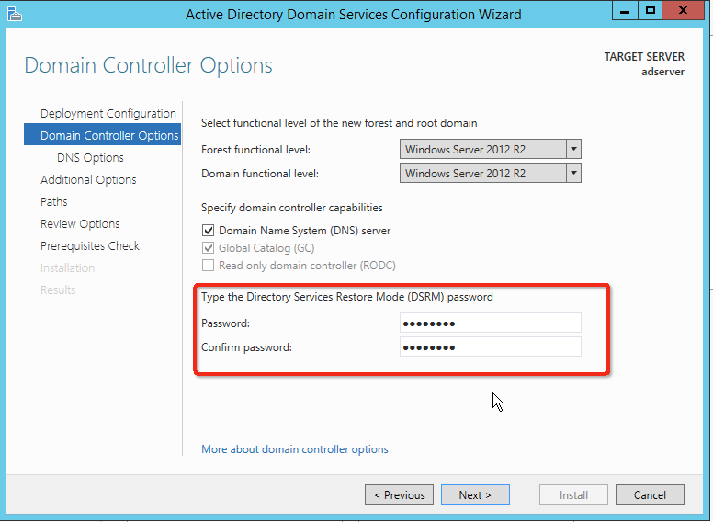Jump to Review Options step

(x=80, y=224)
